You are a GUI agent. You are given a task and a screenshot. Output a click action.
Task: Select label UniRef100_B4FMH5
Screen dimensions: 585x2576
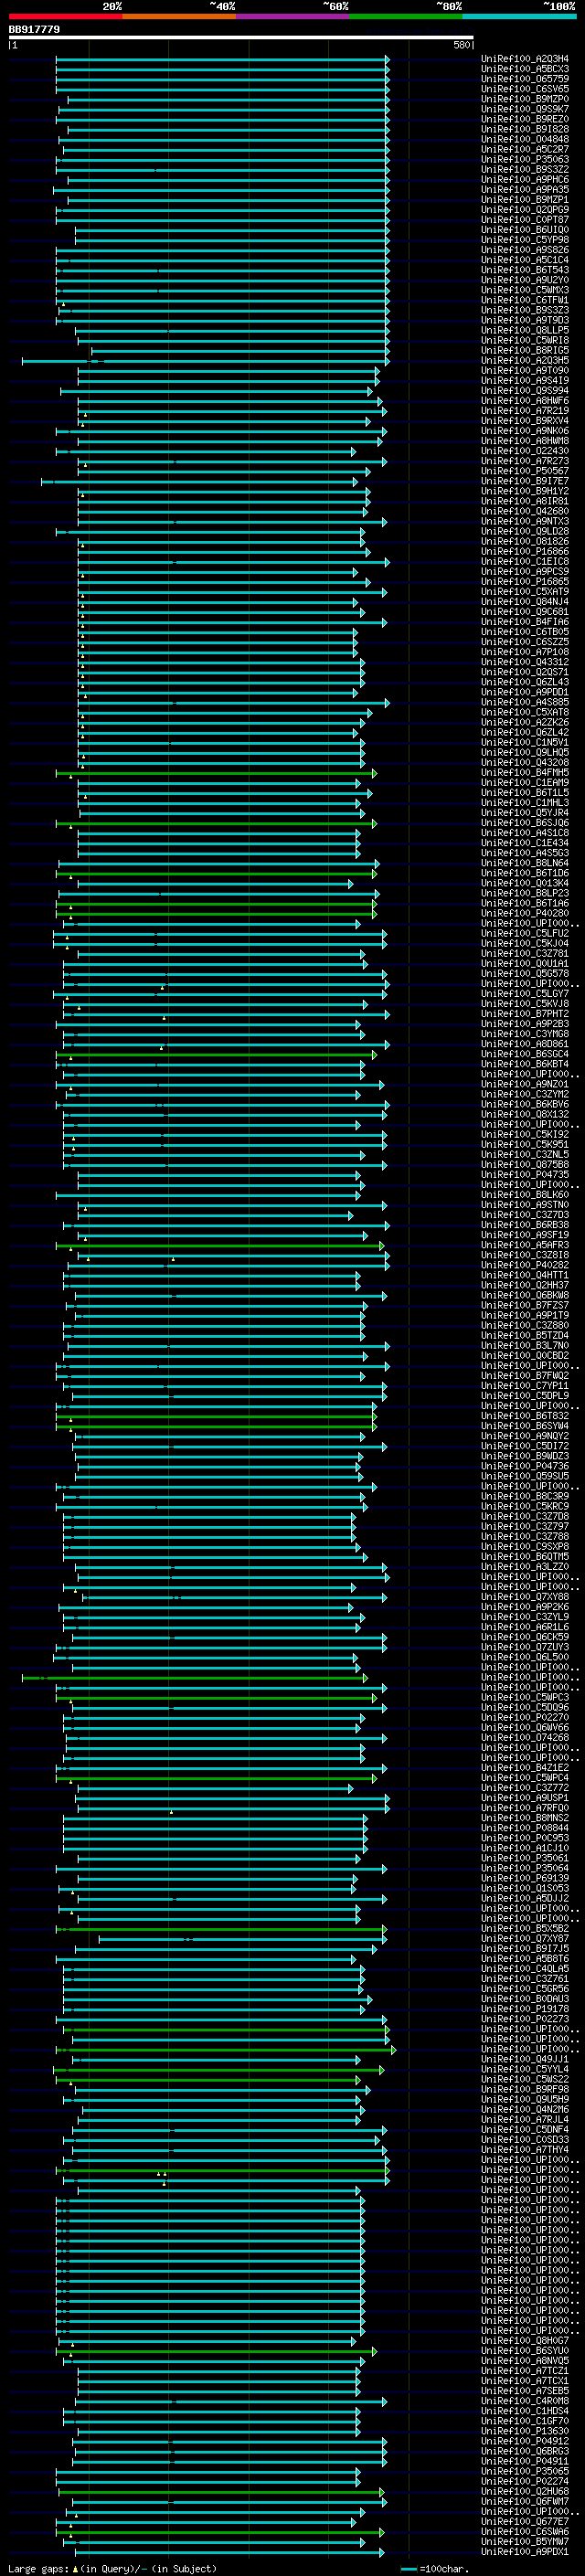[525, 772]
